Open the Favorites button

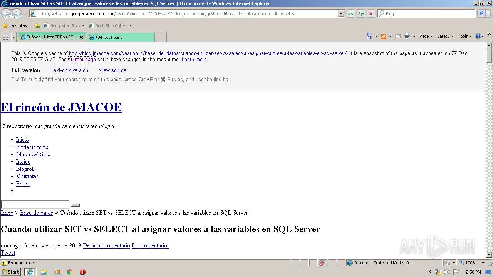click(x=14, y=26)
